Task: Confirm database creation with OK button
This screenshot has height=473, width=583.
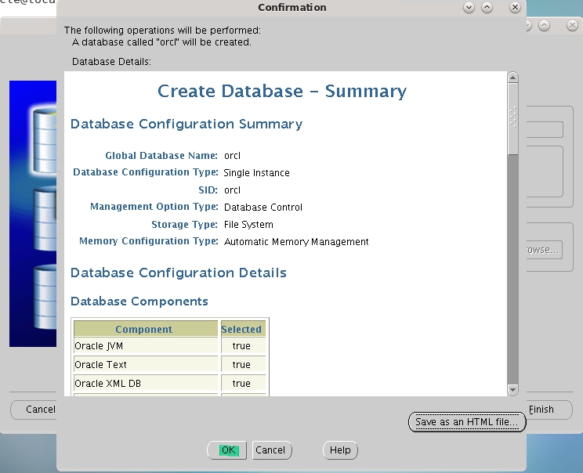Action: 226,450
